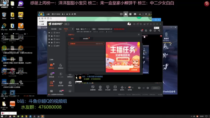Toggle visibility of 全屏 1 layer

pos(49,46)
